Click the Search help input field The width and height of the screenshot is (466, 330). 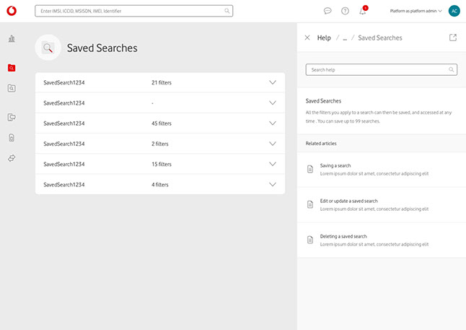[x=375, y=70]
